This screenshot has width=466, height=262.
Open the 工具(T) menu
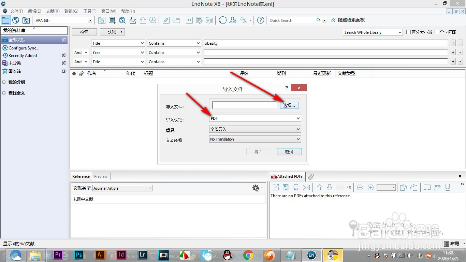[x=90, y=11]
